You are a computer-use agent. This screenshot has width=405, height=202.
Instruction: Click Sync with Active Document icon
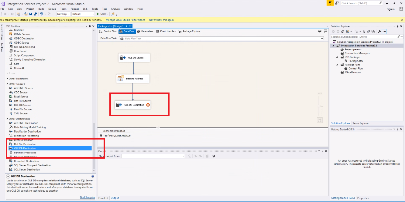pyautogui.click(x=364, y=31)
